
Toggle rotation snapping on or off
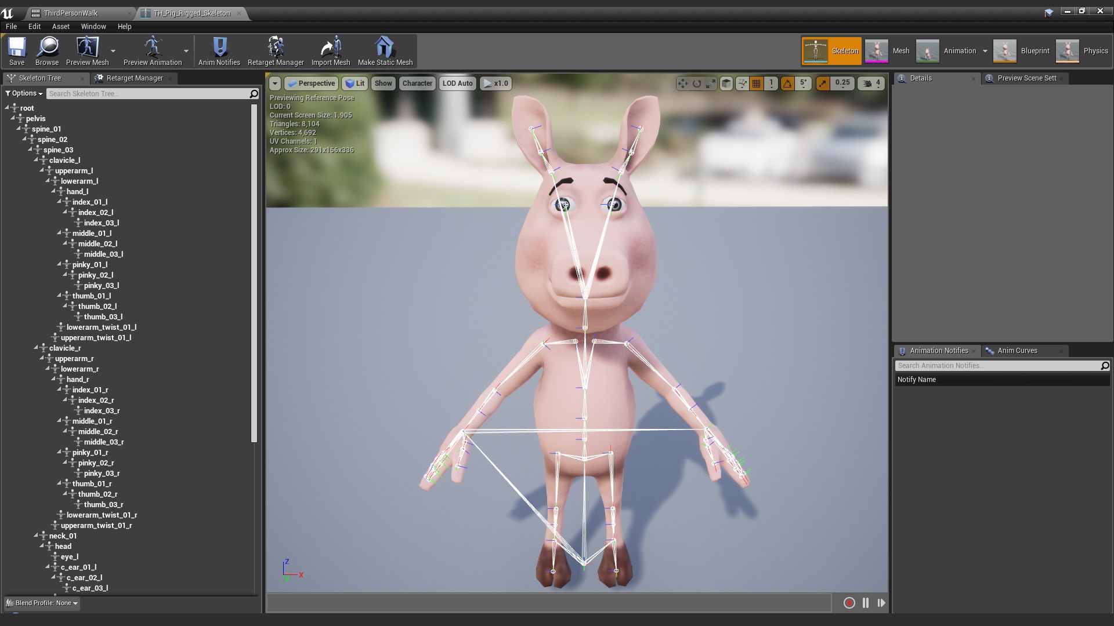pos(787,83)
